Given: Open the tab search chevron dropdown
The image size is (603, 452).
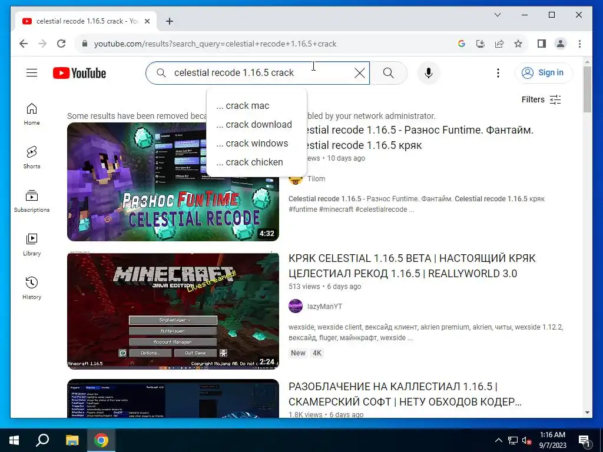Looking at the screenshot, I should tap(497, 15).
